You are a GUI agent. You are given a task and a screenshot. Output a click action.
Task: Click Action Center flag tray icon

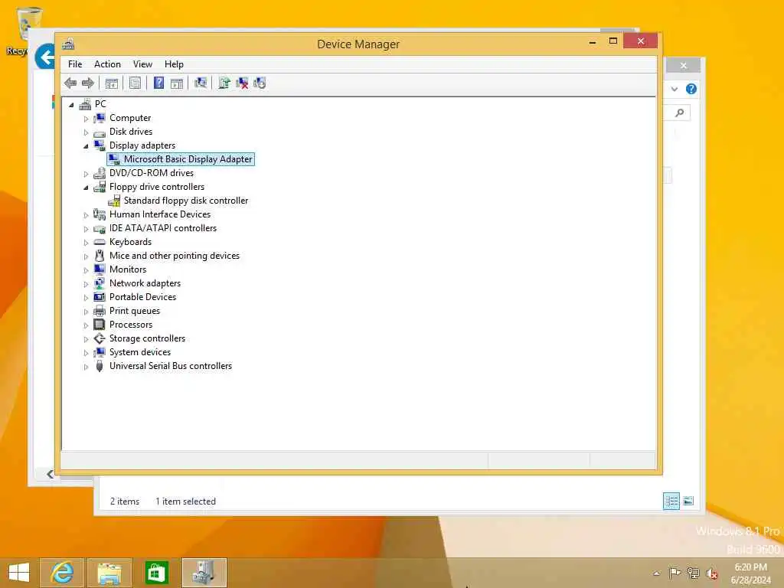tap(675, 573)
